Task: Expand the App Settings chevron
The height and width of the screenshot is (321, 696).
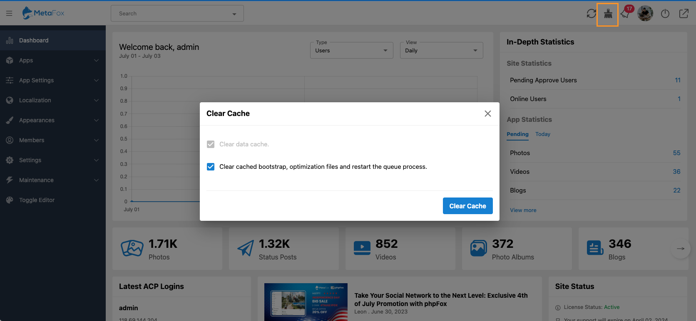Action: (97, 80)
